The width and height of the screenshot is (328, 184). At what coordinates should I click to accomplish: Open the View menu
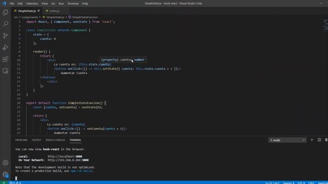45,4
